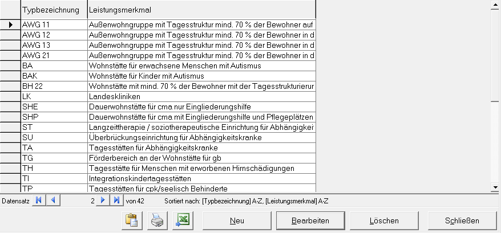Go to the first record
Viewport: 501px width, 233px height.
[39, 201]
